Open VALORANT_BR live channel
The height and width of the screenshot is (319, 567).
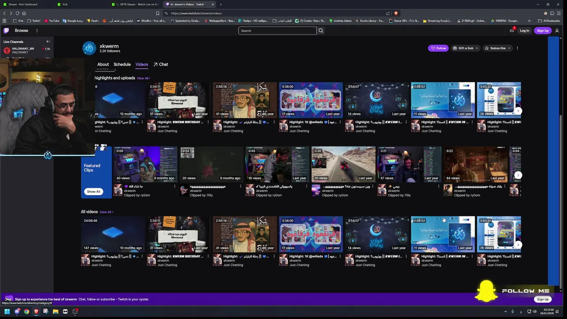coord(27,51)
